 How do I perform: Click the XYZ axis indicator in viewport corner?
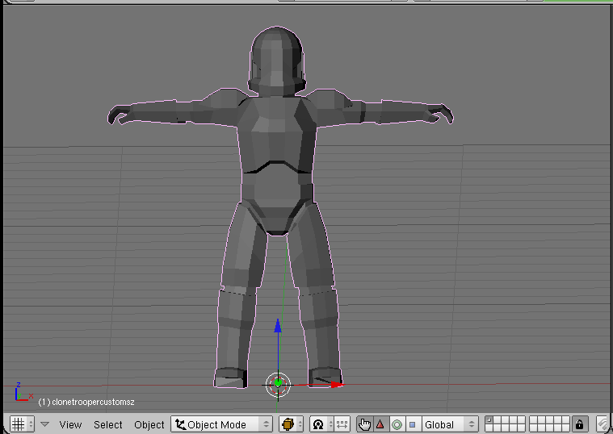tap(23, 393)
